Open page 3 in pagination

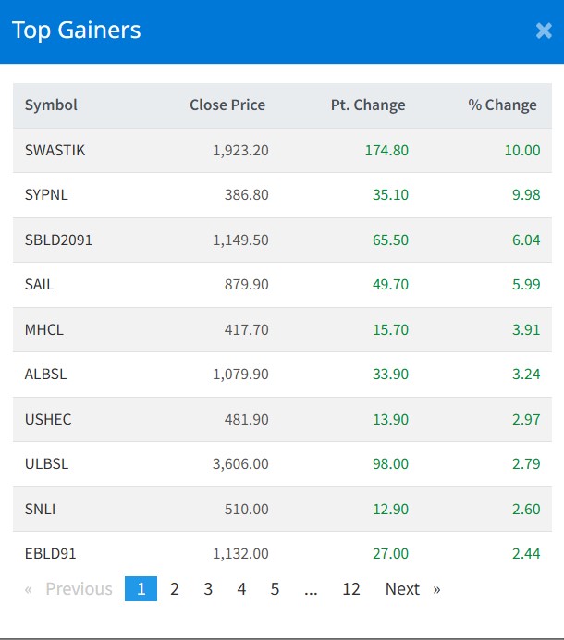(x=208, y=589)
